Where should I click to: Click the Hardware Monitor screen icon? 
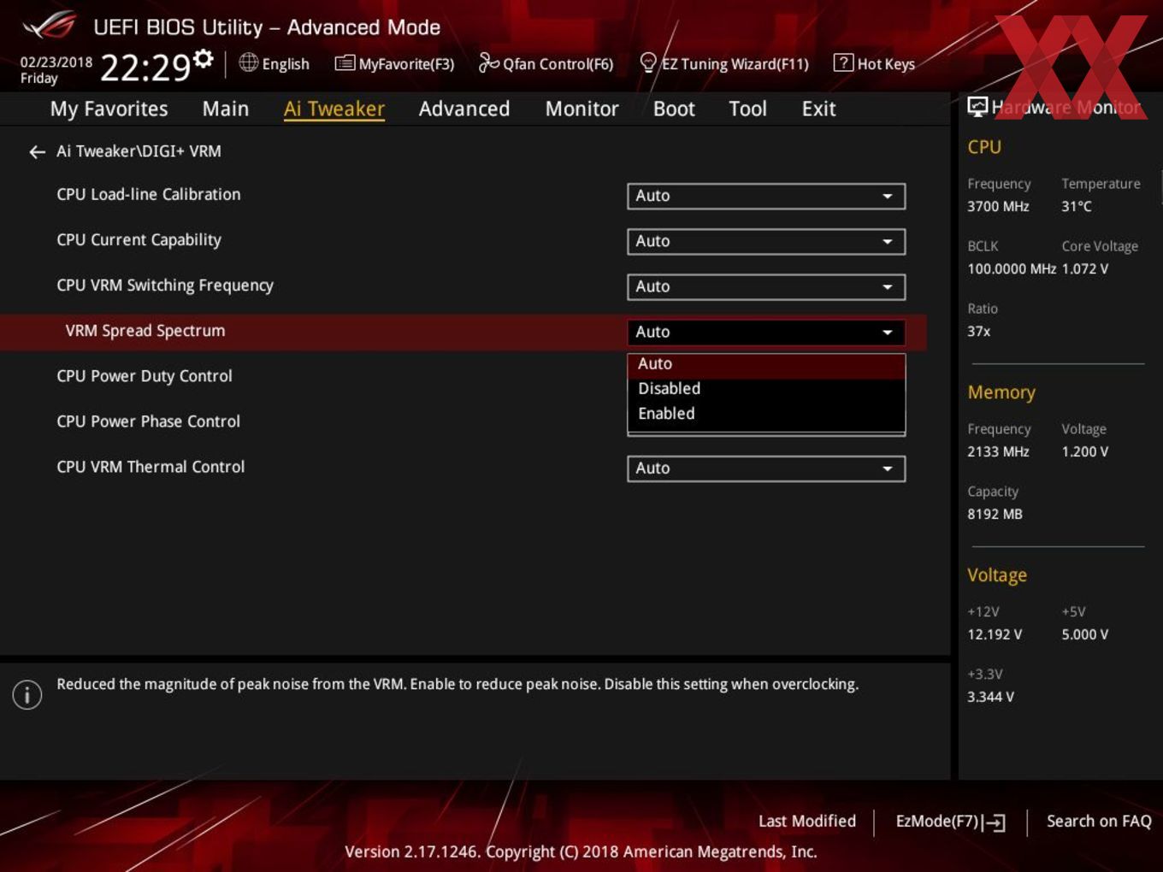[977, 107]
